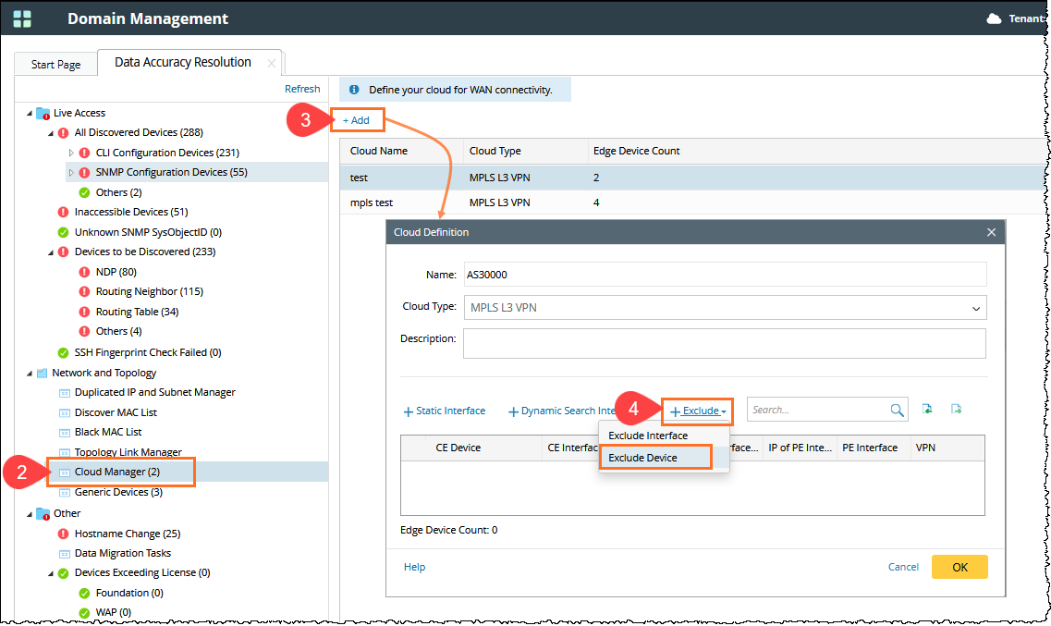Click the import icon beside search
The width and height of the screenshot is (1051, 626).
(x=927, y=409)
